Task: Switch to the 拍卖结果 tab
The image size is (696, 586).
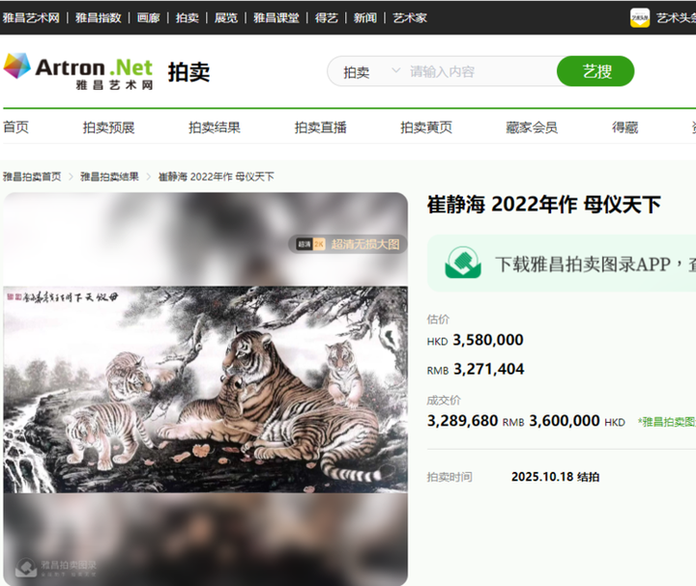Action: [x=215, y=127]
